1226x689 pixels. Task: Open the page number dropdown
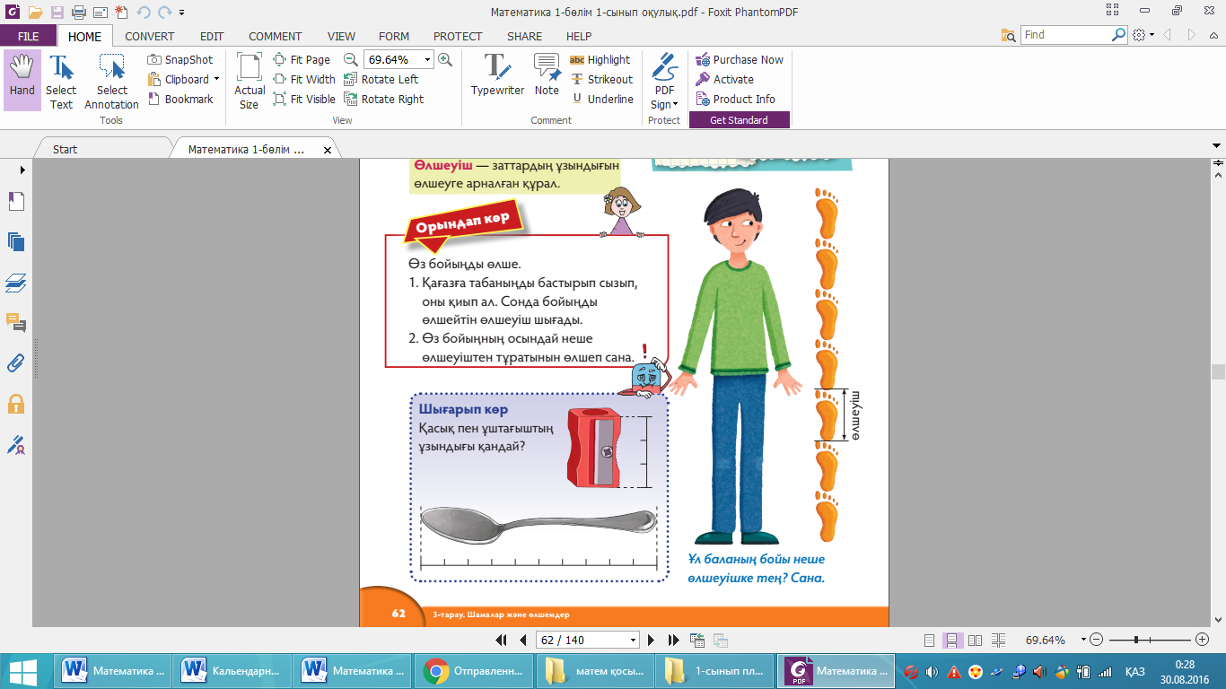tap(634, 640)
